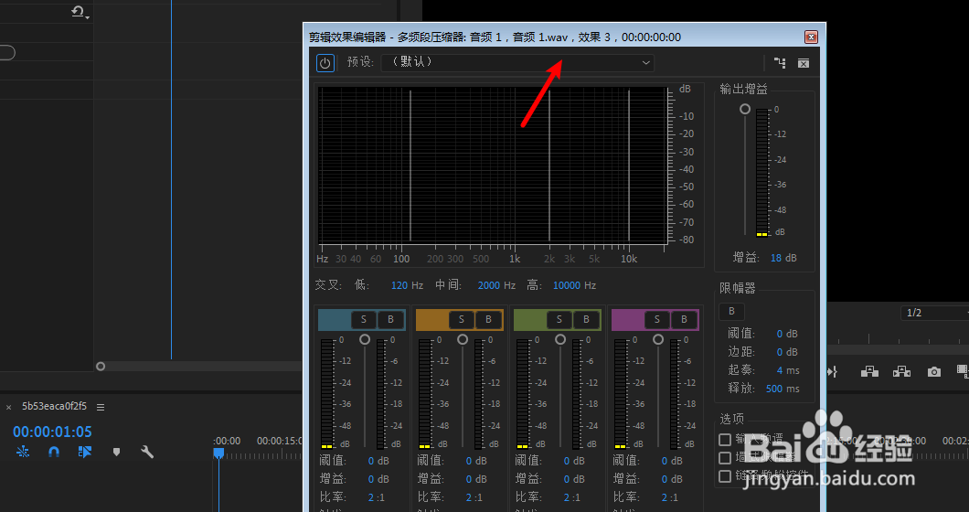Screen dimensions: 969x512
Task: Click the green band threshold slider handle
Action: click(x=559, y=339)
